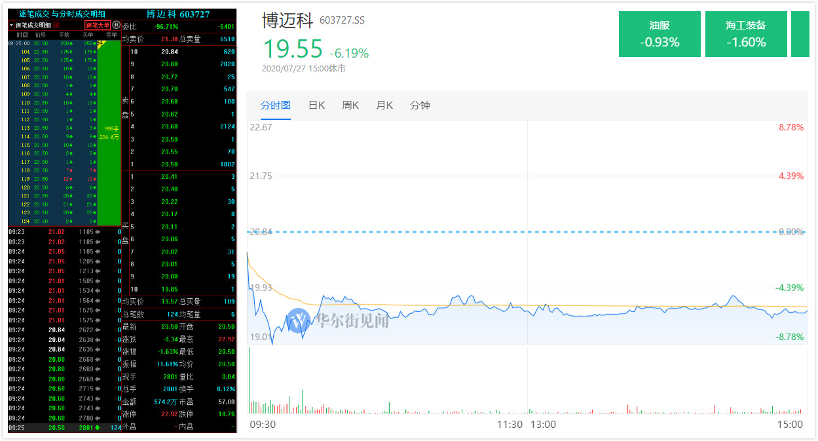The image size is (818, 441).
Task: Select buy order price 20.17
Action: coord(169,214)
